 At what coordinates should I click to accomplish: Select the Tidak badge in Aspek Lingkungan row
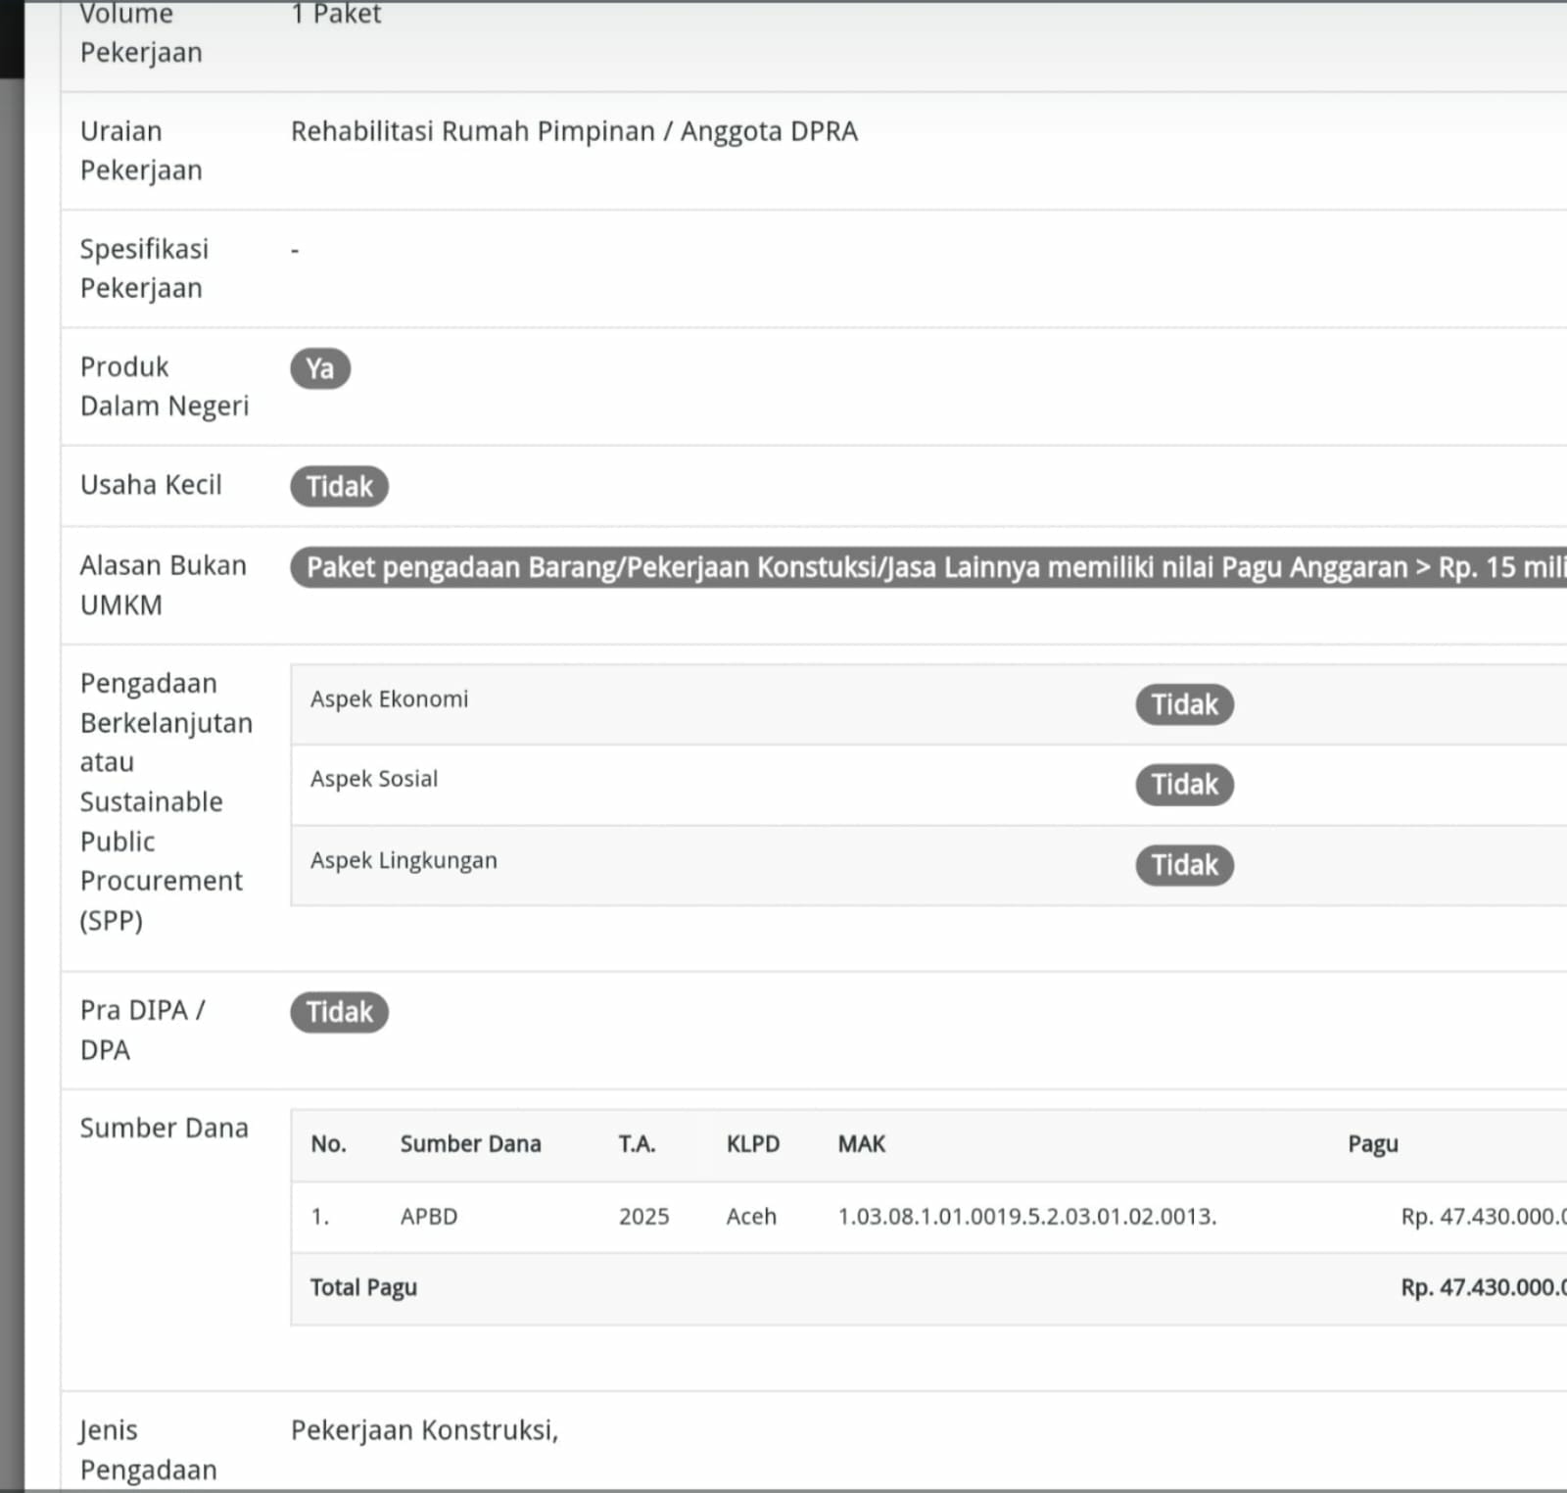[1183, 865]
